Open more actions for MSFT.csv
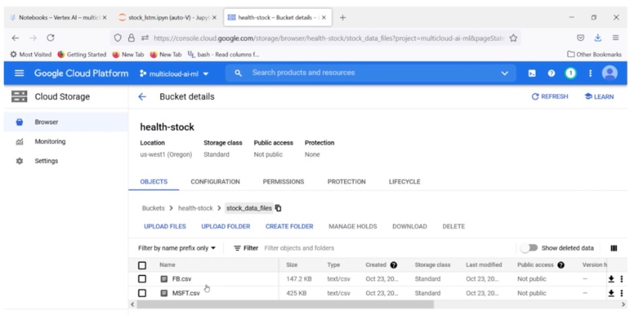The image size is (630, 316). click(621, 293)
